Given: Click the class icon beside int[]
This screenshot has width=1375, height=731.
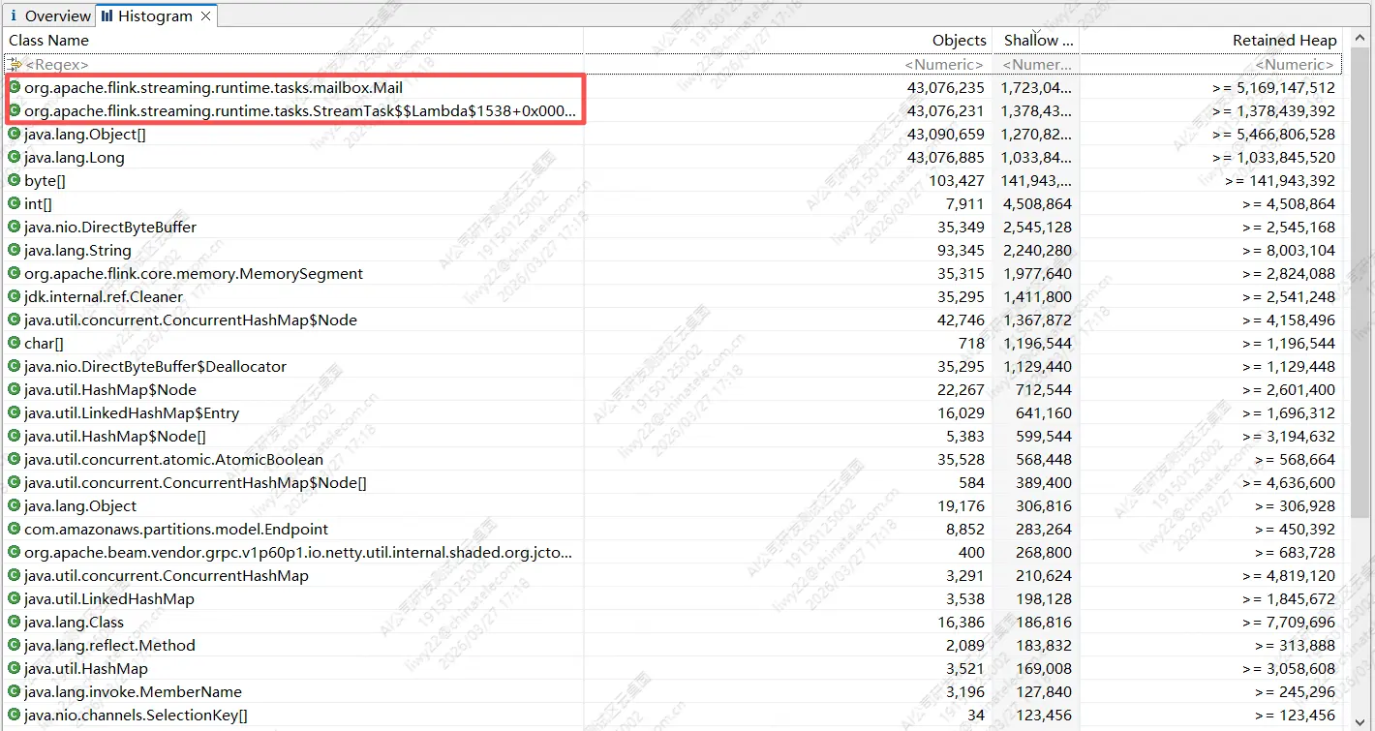Looking at the screenshot, I should [15, 203].
